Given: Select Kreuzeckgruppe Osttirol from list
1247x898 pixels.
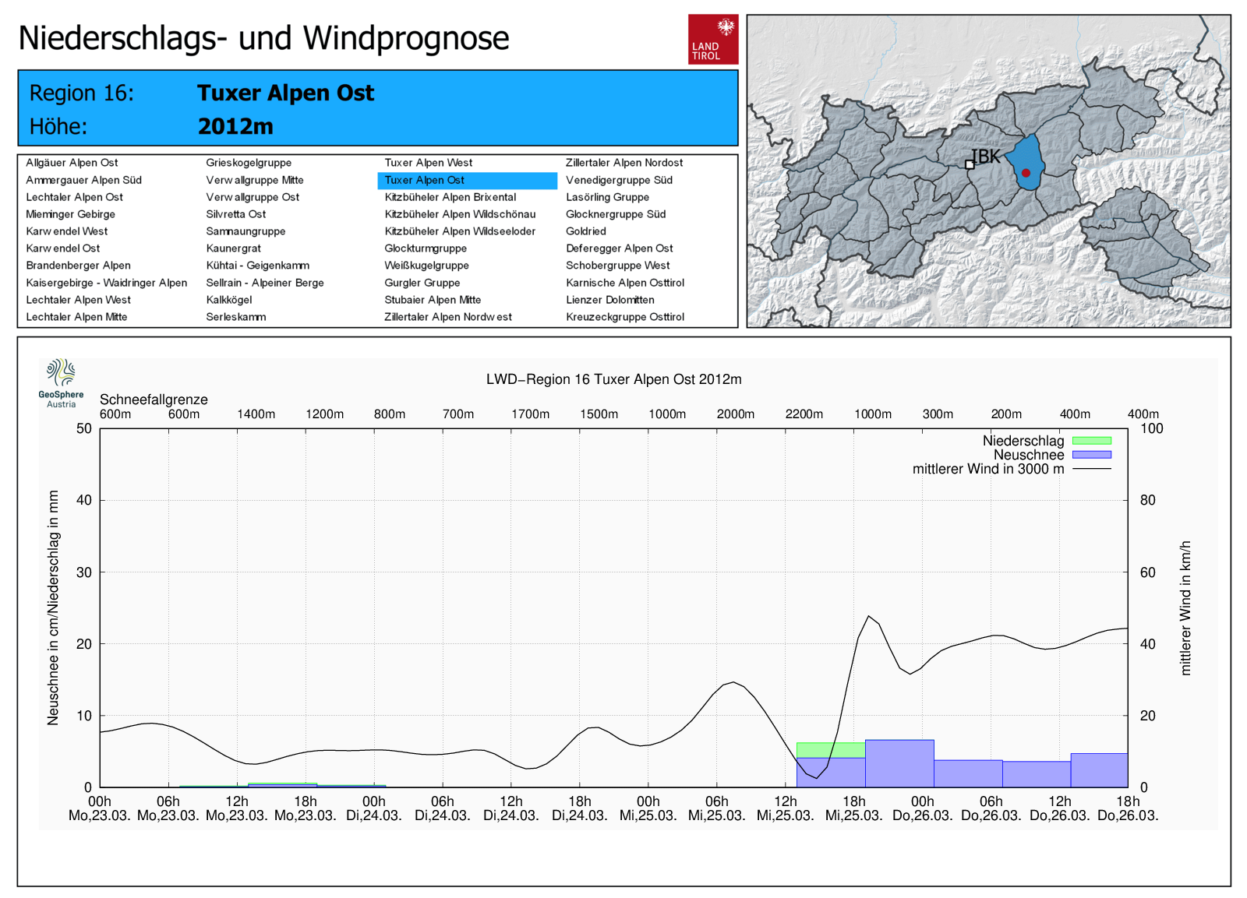Looking at the screenshot, I should click(x=624, y=317).
